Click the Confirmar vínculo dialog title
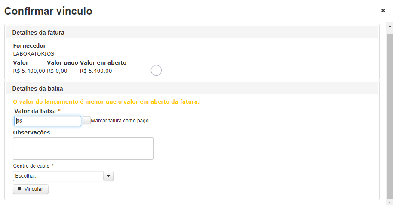393x205 pixels. [x=49, y=11]
